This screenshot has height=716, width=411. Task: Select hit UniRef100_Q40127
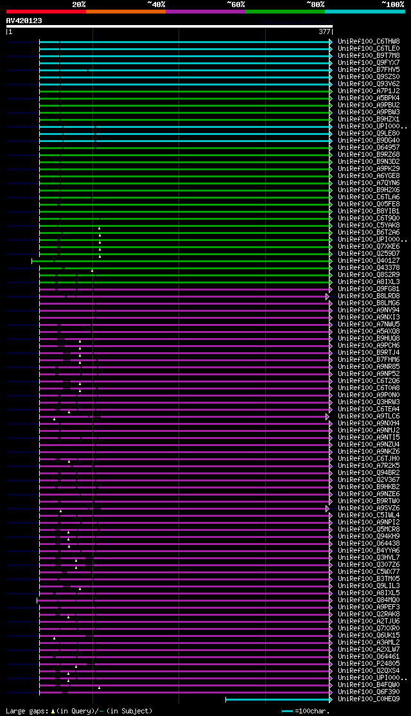[x=369, y=261]
